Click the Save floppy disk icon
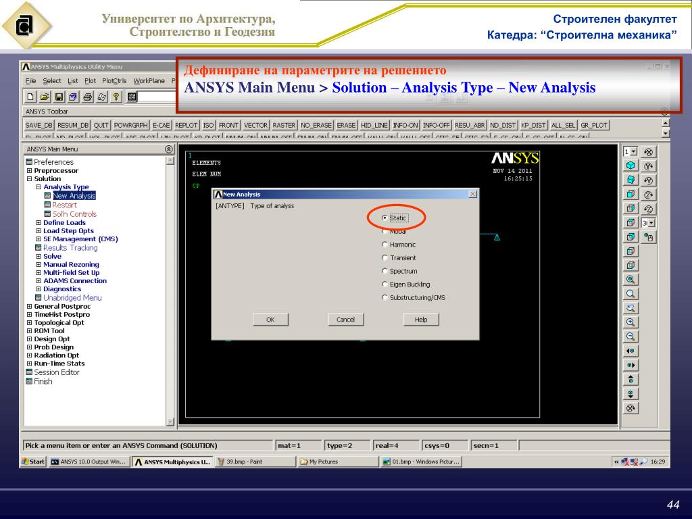692x519 pixels. (59, 96)
